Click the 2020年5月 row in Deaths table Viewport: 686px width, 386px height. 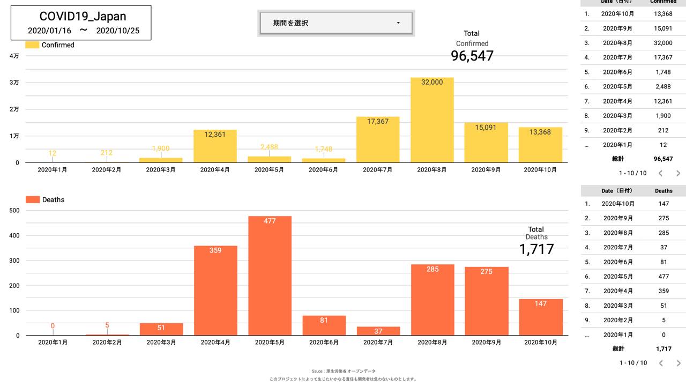click(x=632, y=277)
